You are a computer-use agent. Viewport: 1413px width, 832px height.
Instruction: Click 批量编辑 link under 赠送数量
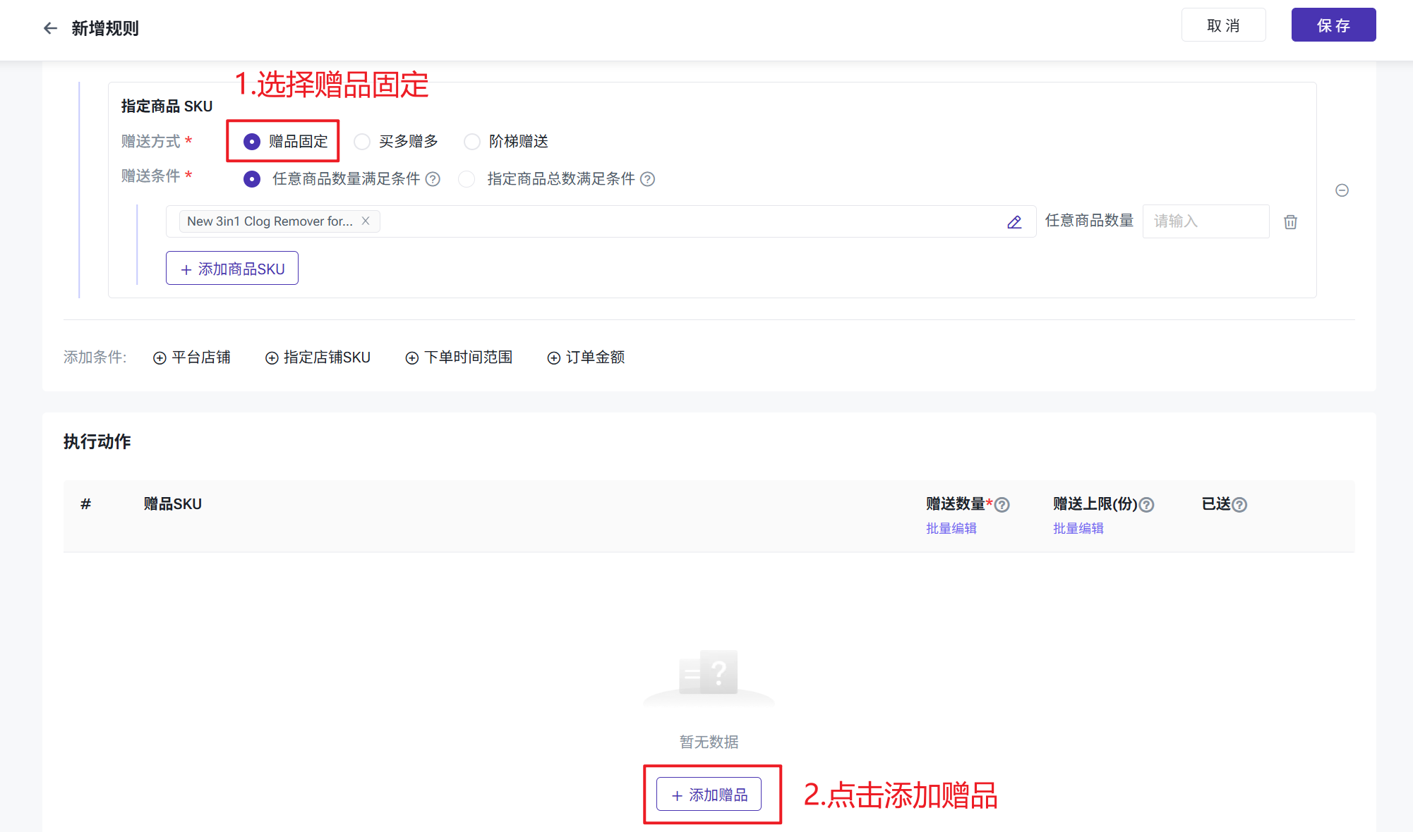coord(951,528)
